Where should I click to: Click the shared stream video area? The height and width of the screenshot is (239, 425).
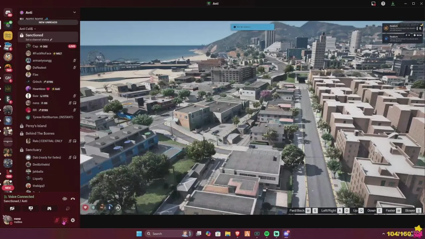252,118
